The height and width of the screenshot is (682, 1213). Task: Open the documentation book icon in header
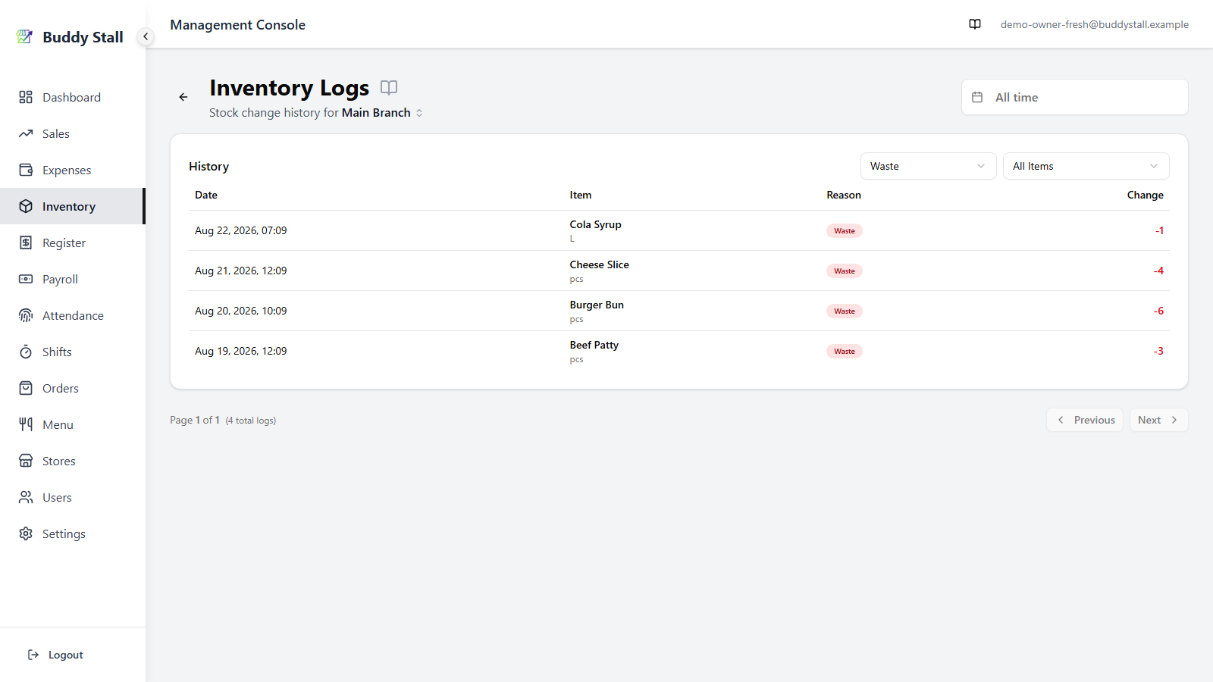(975, 24)
